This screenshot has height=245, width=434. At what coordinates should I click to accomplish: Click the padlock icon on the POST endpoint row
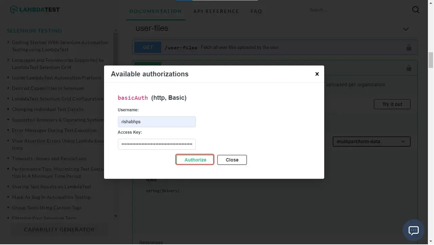(x=409, y=68)
